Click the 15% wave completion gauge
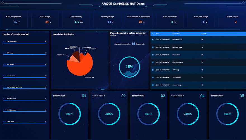 click(x=129, y=67)
